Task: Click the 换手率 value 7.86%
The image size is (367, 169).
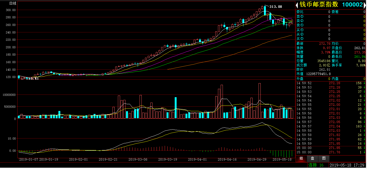Action: [361, 65]
